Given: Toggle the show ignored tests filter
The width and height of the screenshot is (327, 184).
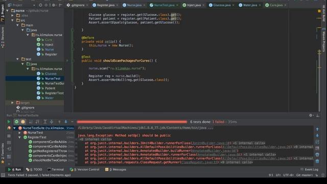Looking at the screenshot, I should (23, 122).
